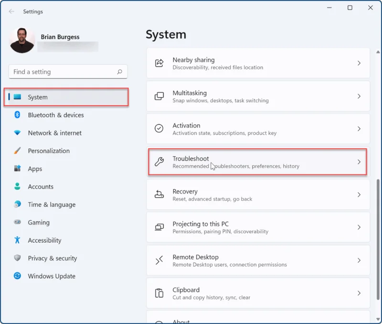This screenshot has height=324, width=382.
Task: Expand Recovery chevron arrow
Action: tap(359, 194)
